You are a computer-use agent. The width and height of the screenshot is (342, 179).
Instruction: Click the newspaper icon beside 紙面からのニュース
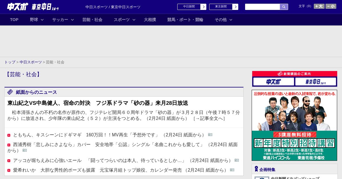tap(10, 92)
